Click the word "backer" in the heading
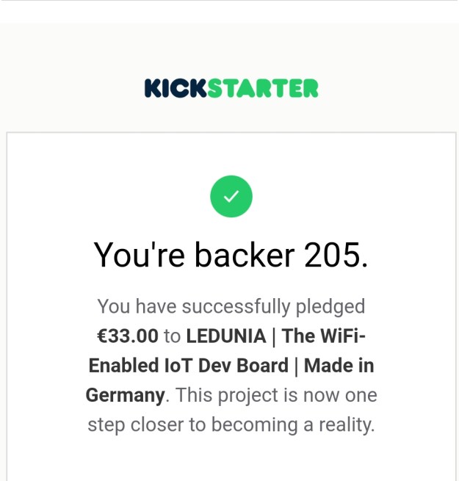Screen dimensions: 459x481 (238, 255)
